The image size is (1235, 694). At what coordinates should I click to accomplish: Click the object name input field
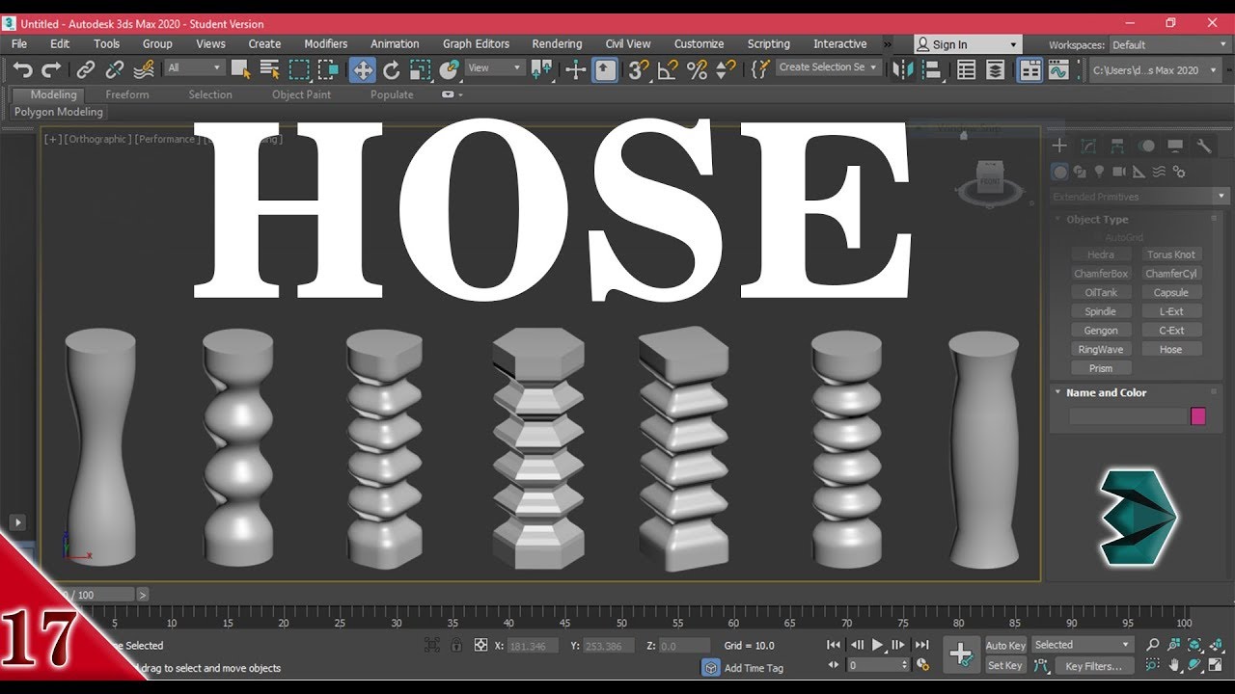[x=1127, y=416]
